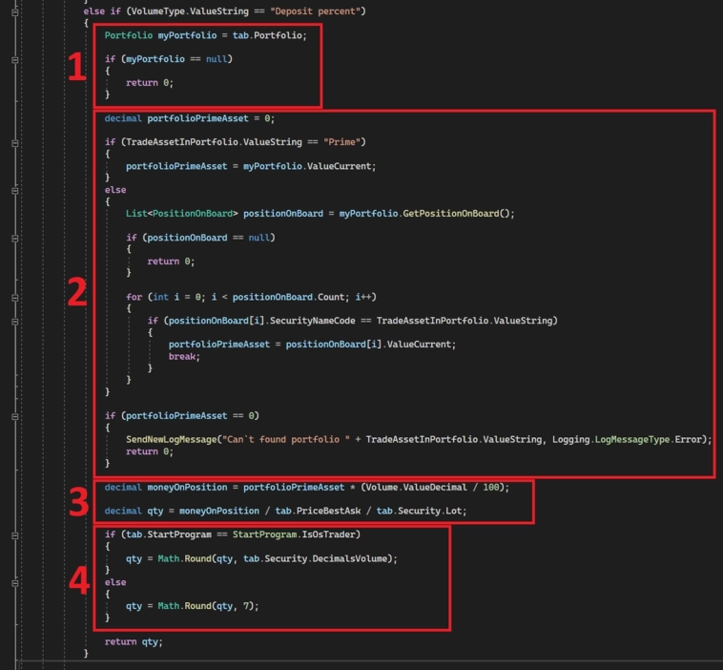Click the 'SendNewLogMessage' method call
Viewport: 723px width, 670px height.
point(171,439)
